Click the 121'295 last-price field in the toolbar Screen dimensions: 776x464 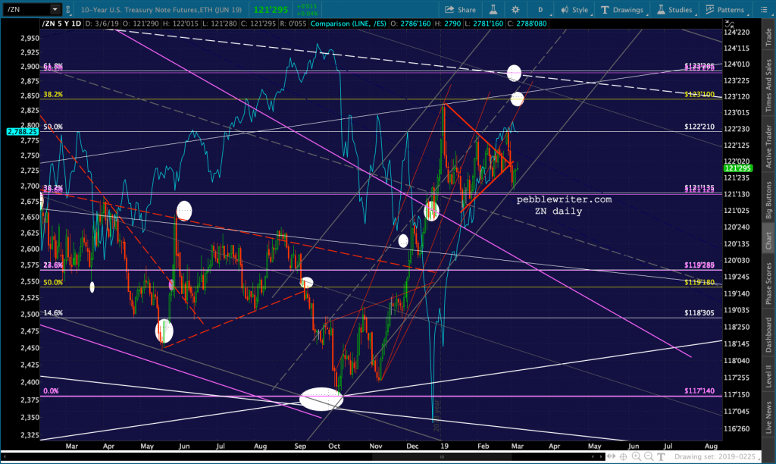pos(271,9)
